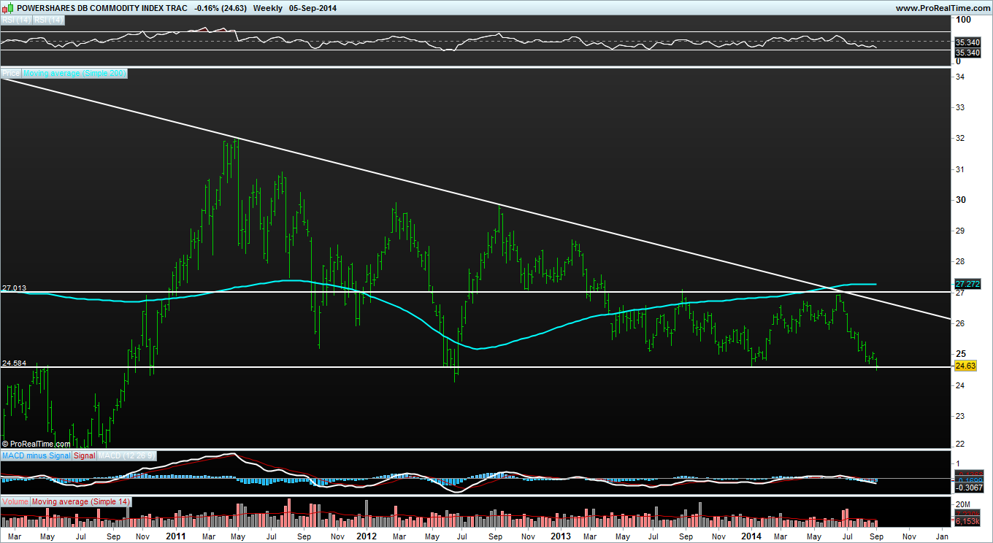The height and width of the screenshot is (543, 993).
Task: Click the candlestick chart icon in title bar
Action: 7,7
